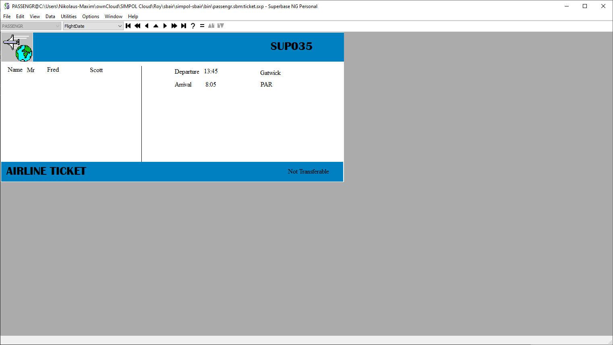Viewport: 613px width, 345px height.
Task: Select the Departure time 13:45 field
Action: (211, 71)
